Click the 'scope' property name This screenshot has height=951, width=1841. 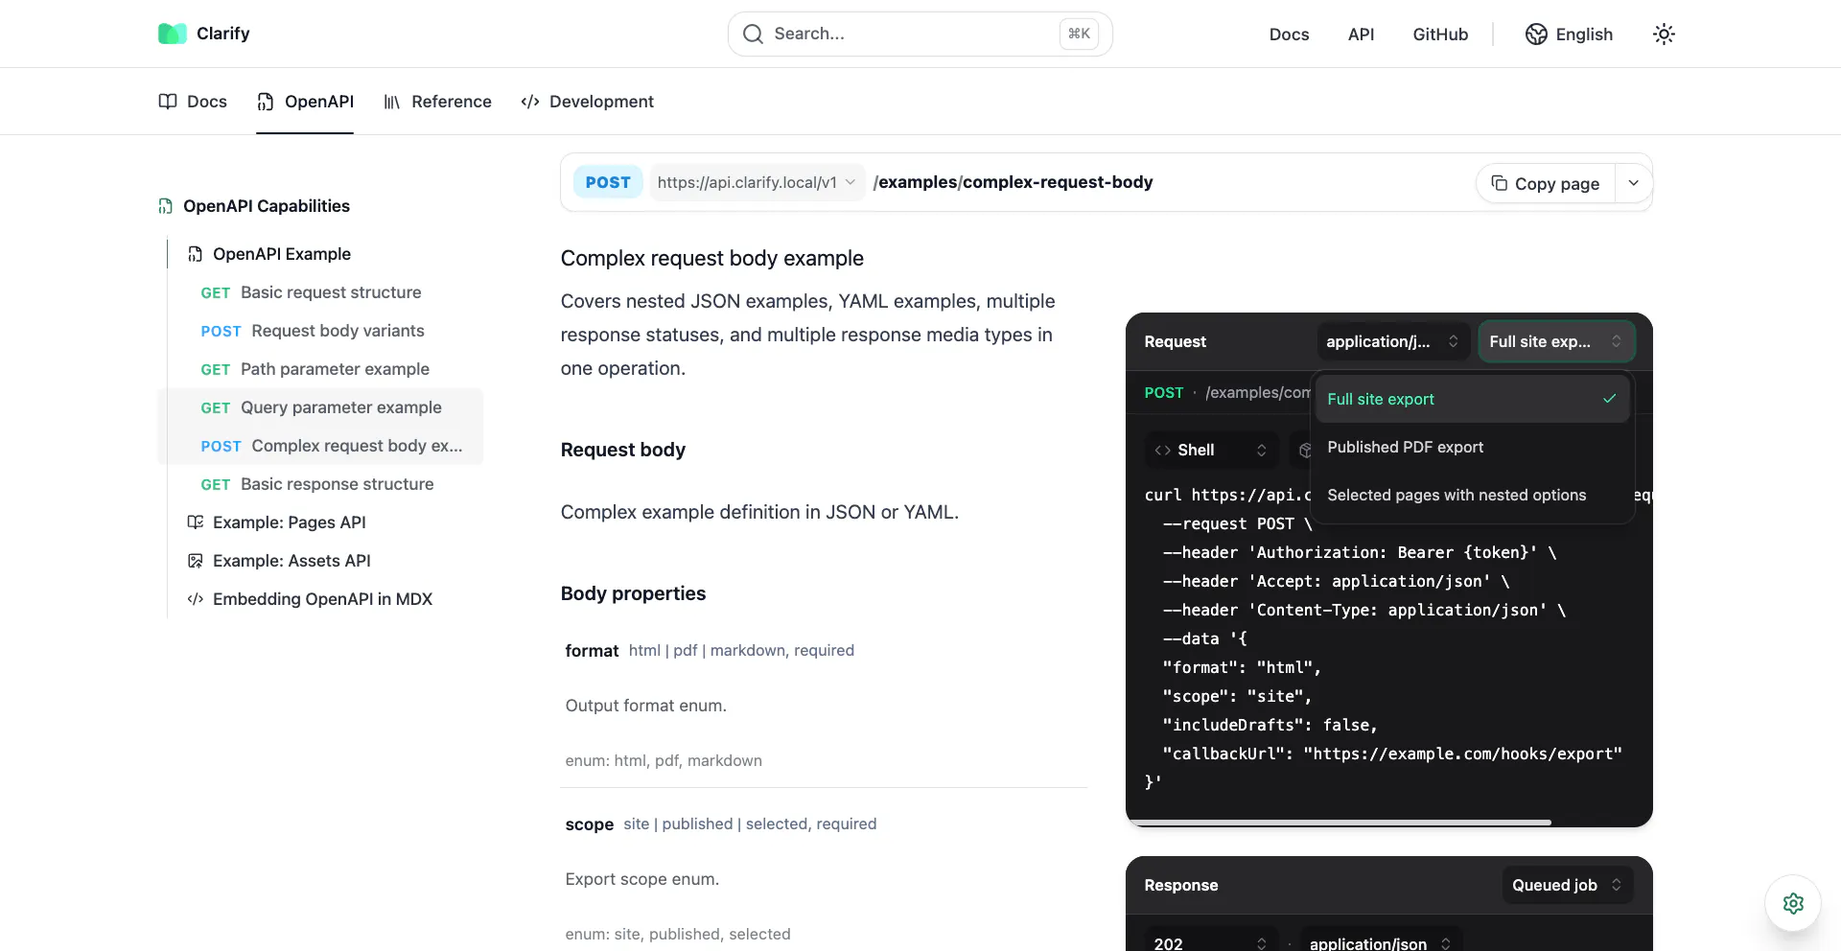click(590, 824)
